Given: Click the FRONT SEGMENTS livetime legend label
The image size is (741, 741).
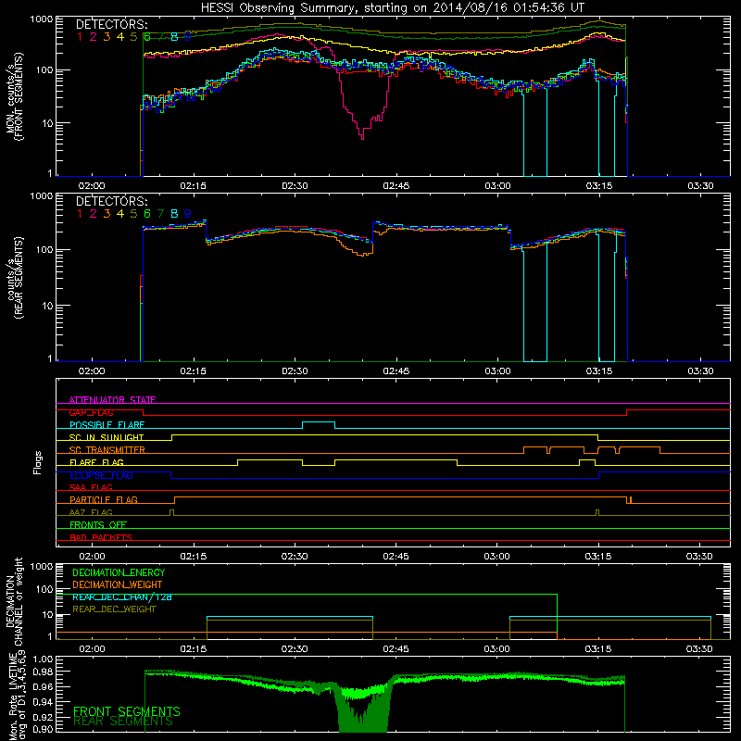Looking at the screenshot, I should point(127,711).
